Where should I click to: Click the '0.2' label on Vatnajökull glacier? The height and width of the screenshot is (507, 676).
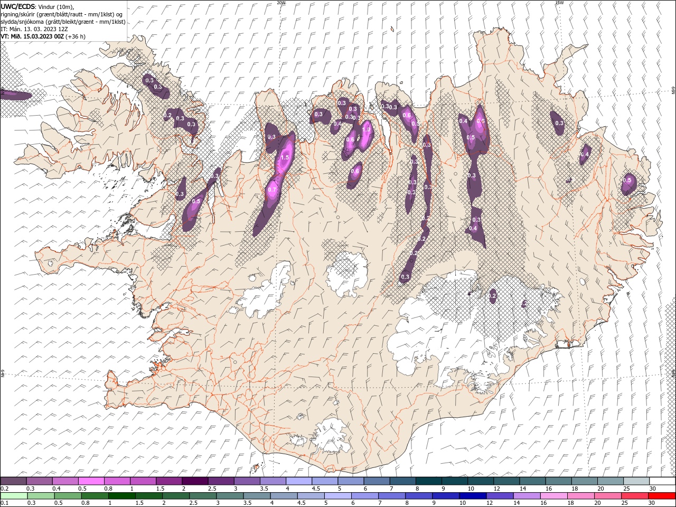click(493, 296)
